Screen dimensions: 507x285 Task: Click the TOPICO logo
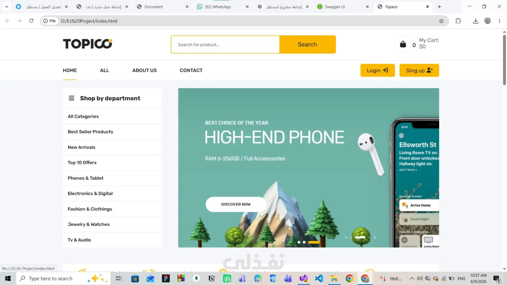click(87, 44)
